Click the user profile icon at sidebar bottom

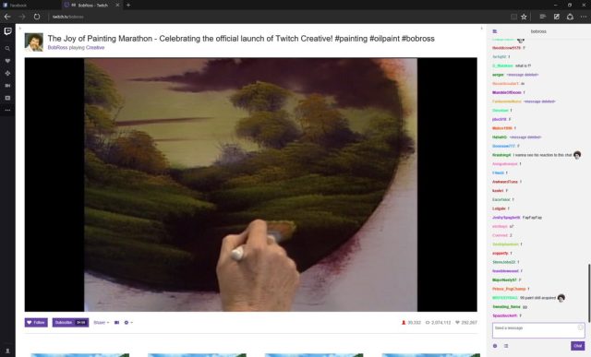7,351
